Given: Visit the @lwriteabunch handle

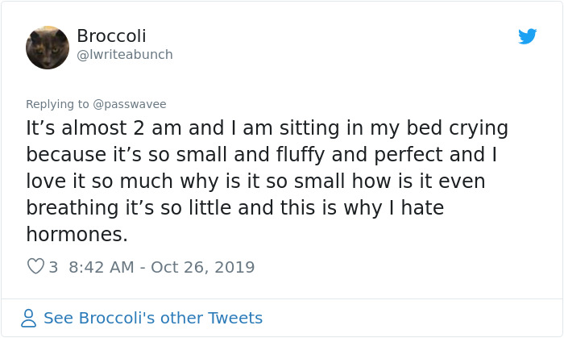Looking at the screenshot, I should [124, 55].
